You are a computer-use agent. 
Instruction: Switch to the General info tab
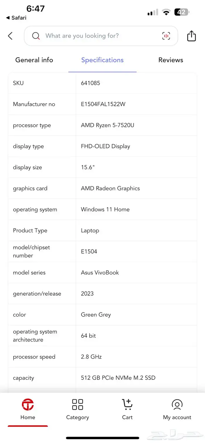pos(34,60)
